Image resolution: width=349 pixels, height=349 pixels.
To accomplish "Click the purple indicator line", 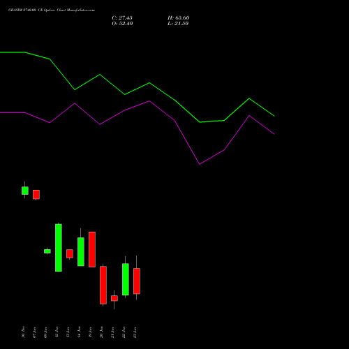I will tap(149, 101).
